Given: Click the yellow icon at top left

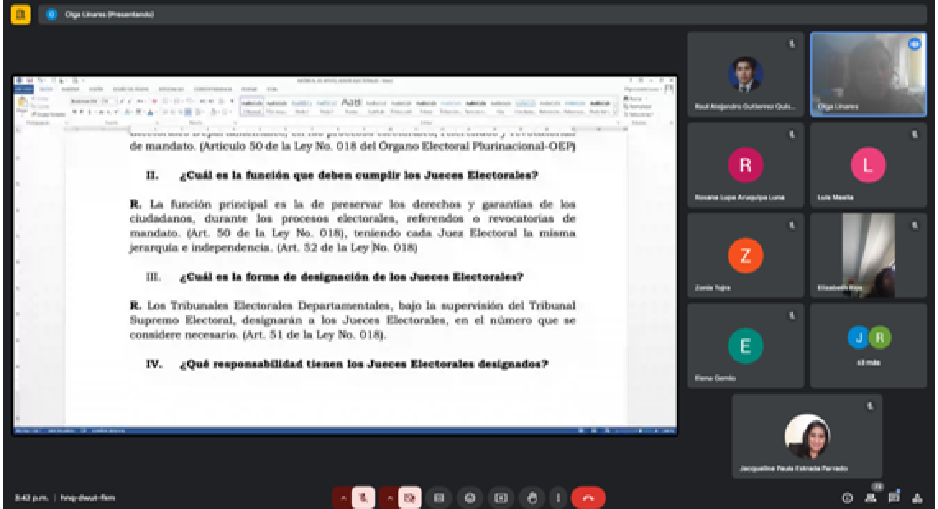Looking at the screenshot, I should pos(19,14).
